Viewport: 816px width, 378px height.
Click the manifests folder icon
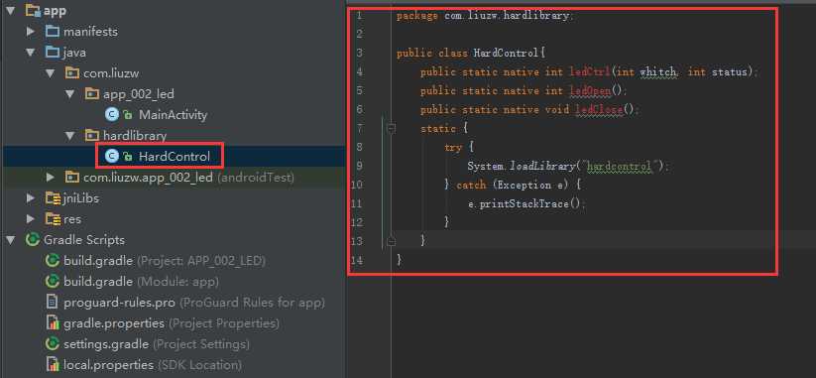[x=52, y=31]
